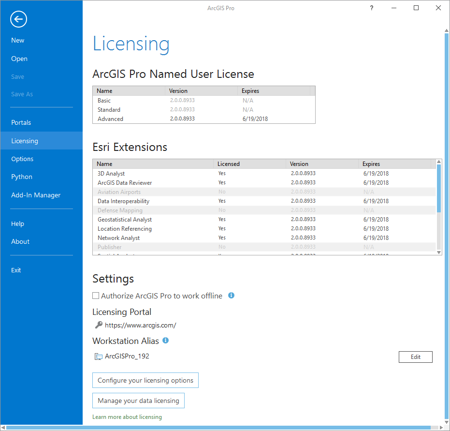The height and width of the screenshot is (431, 450).
Task: Click Esri Extensions Name column header
Action: tap(153, 164)
